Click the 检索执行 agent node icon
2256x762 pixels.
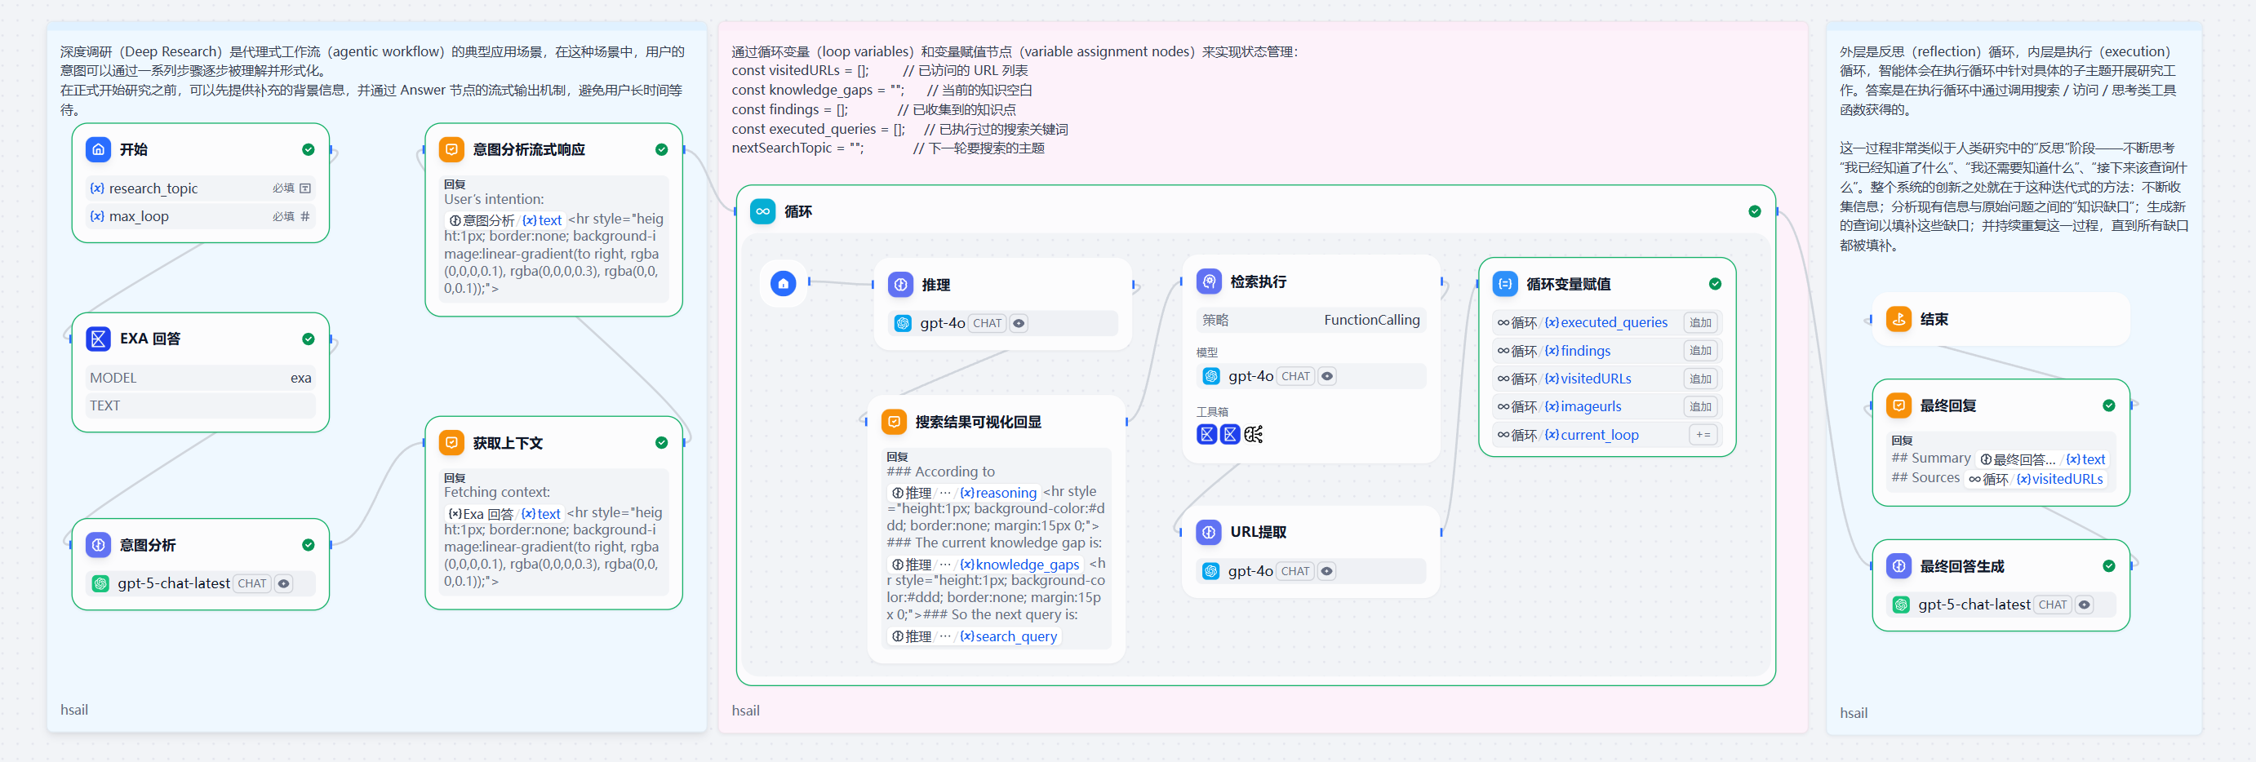tap(1209, 281)
